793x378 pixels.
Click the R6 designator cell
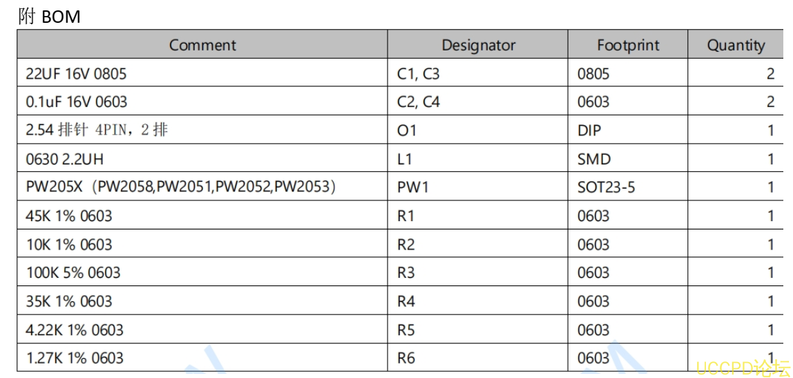pos(405,358)
